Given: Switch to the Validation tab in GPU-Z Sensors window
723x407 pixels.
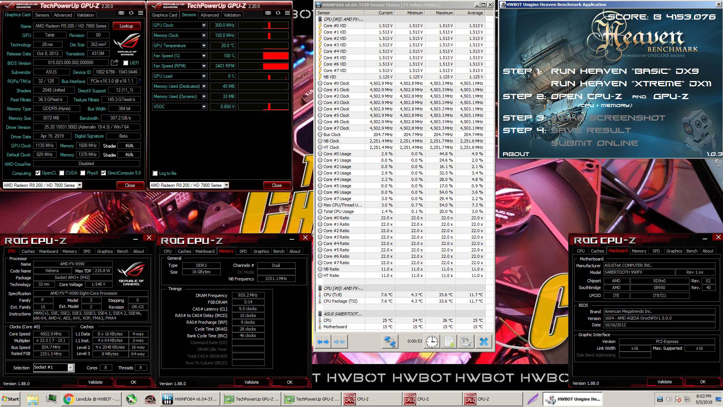Looking at the screenshot, I should (232, 15).
